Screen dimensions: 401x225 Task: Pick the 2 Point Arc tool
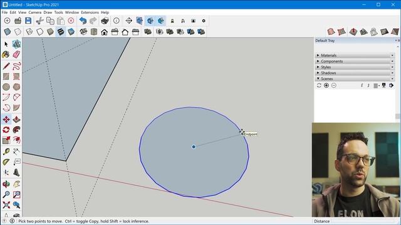pyautogui.click(x=6, y=97)
